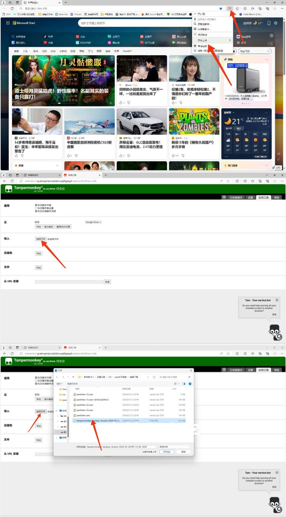Screen dimensions: 286x517
Task: Go up one folder in the file dialog
Action: [73, 377]
